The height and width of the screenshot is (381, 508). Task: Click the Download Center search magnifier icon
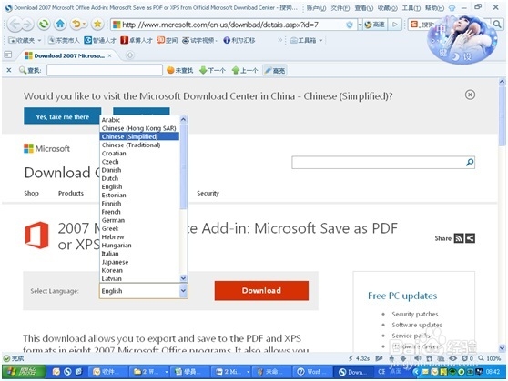tap(470, 163)
